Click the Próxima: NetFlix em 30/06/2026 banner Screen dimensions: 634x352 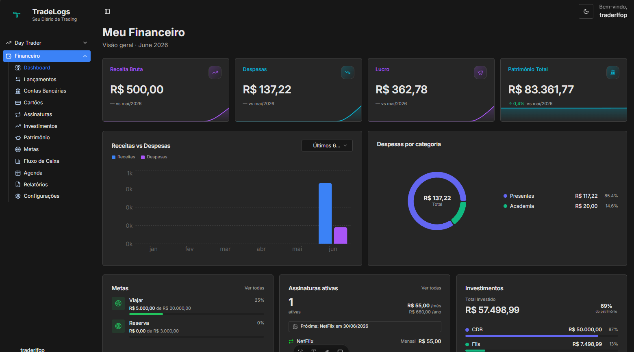click(x=365, y=326)
